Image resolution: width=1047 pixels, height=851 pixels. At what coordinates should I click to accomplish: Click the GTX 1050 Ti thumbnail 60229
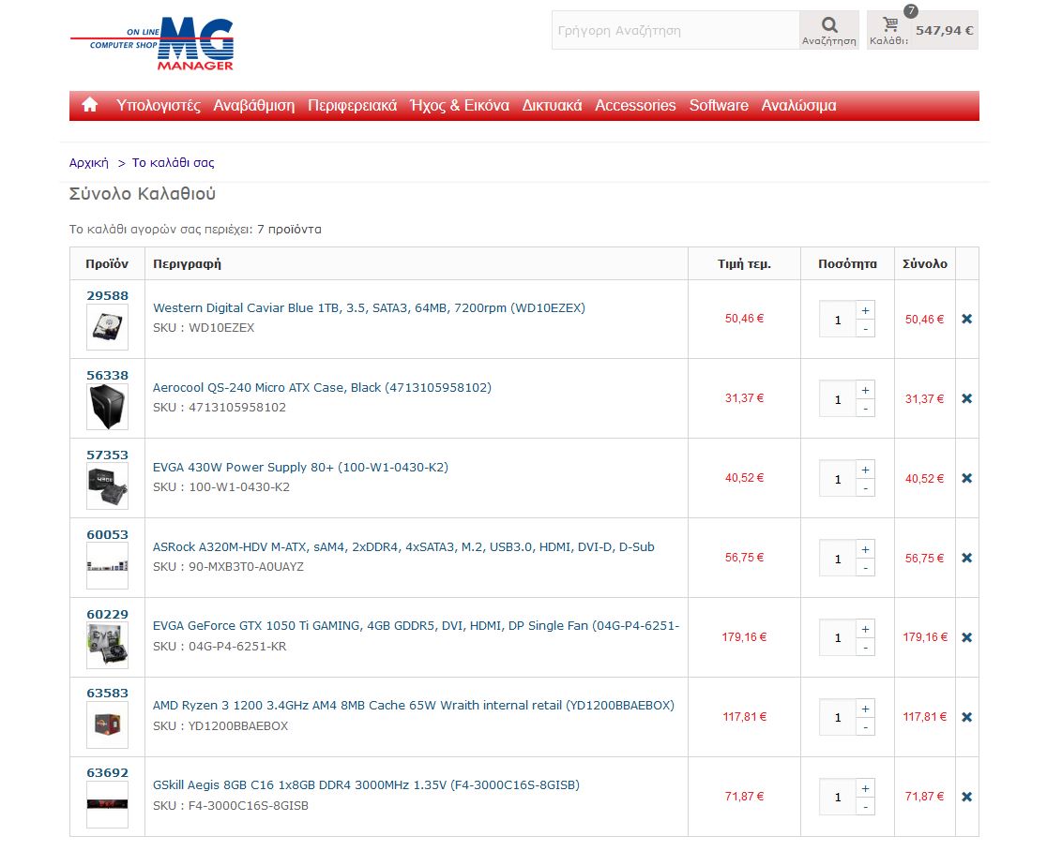coord(107,646)
